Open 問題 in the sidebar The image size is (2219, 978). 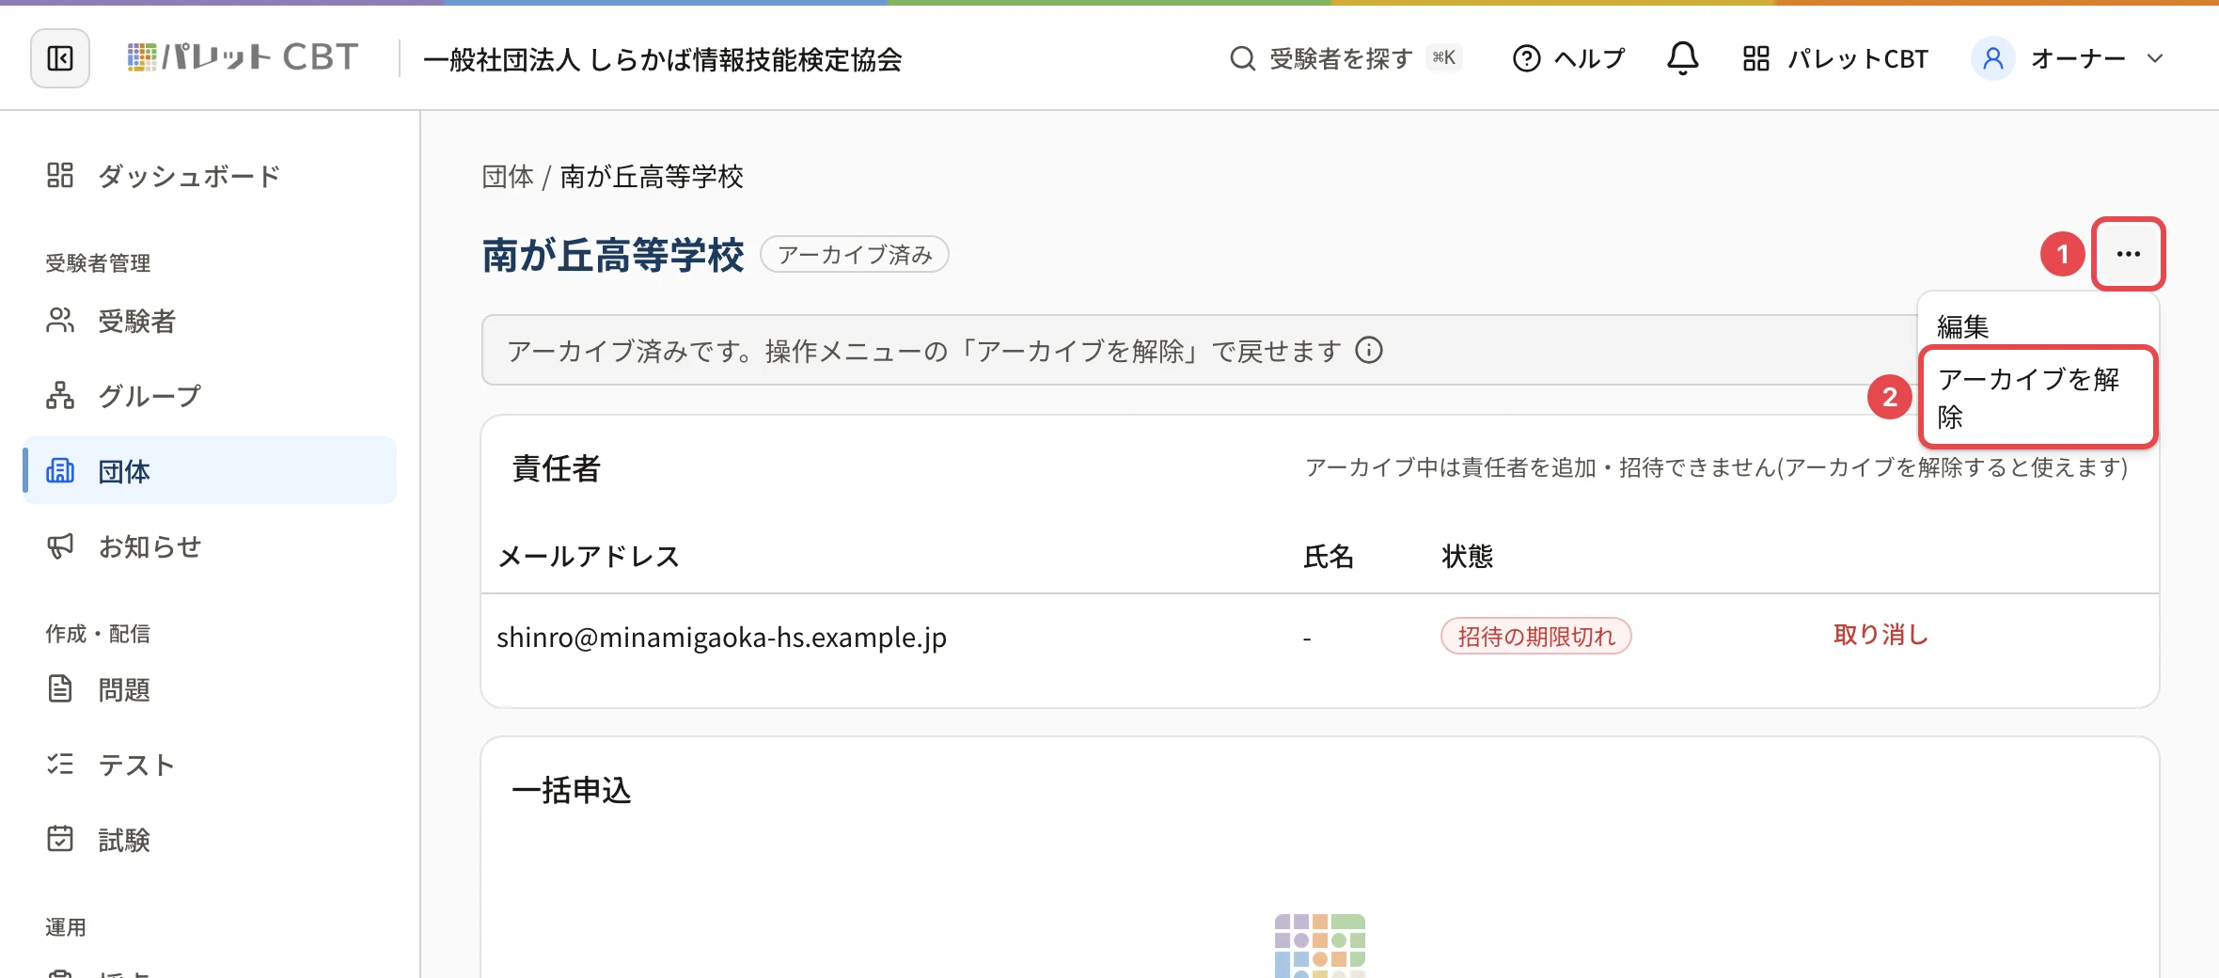point(210,689)
